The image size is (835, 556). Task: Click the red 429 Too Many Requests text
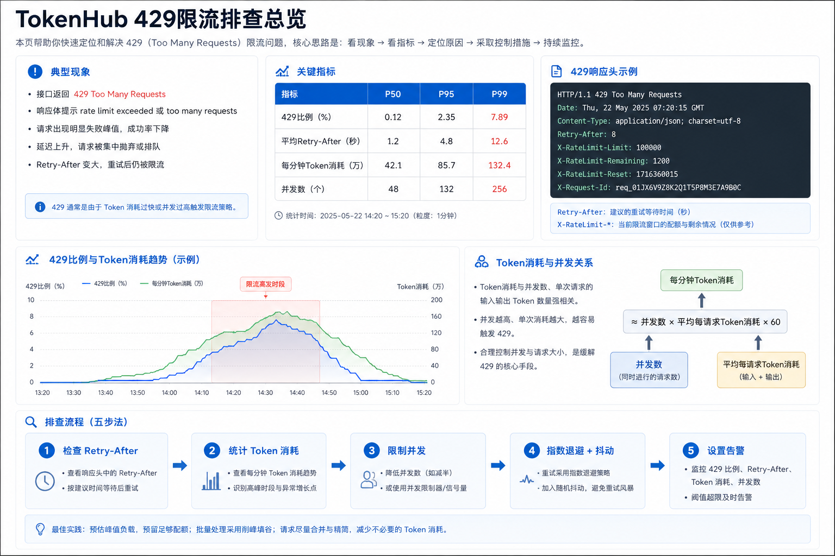point(120,94)
